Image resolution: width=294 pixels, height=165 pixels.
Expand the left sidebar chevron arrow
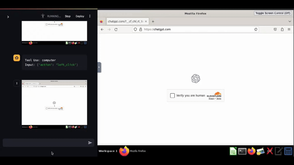coord(8,17)
